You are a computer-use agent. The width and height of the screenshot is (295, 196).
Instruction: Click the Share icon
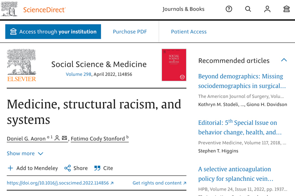(67, 168)
